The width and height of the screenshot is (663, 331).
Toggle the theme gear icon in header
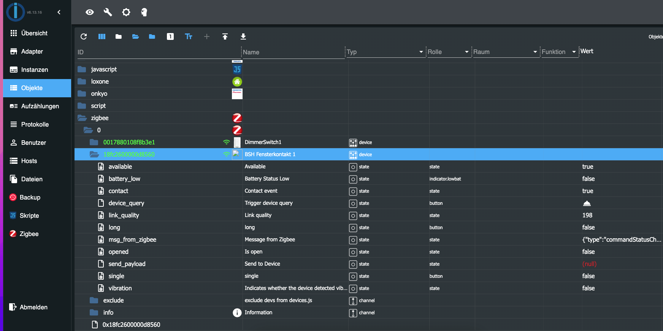pyautogui.click(x=126, y=12)
